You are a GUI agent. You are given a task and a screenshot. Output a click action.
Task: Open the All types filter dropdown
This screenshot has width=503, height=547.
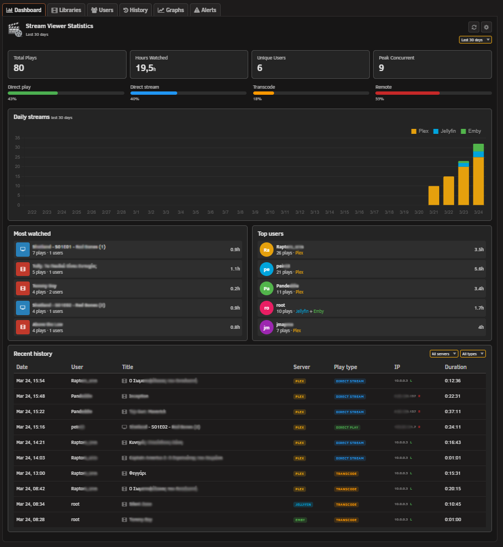pyautogui.click(x=473, y=354)
